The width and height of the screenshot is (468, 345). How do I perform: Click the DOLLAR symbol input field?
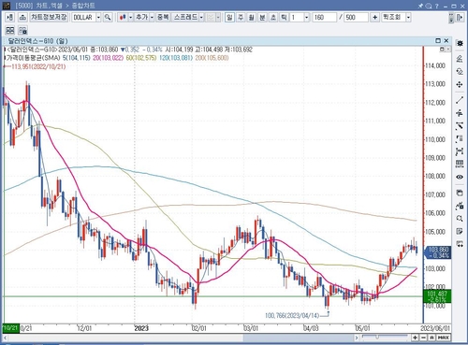[x=83, y=18]
